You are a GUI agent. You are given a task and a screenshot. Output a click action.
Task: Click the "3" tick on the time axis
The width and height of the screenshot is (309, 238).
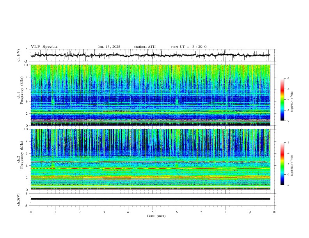click(104, 212)
